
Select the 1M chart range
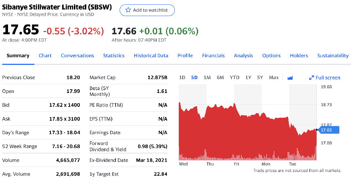point(207,77)
